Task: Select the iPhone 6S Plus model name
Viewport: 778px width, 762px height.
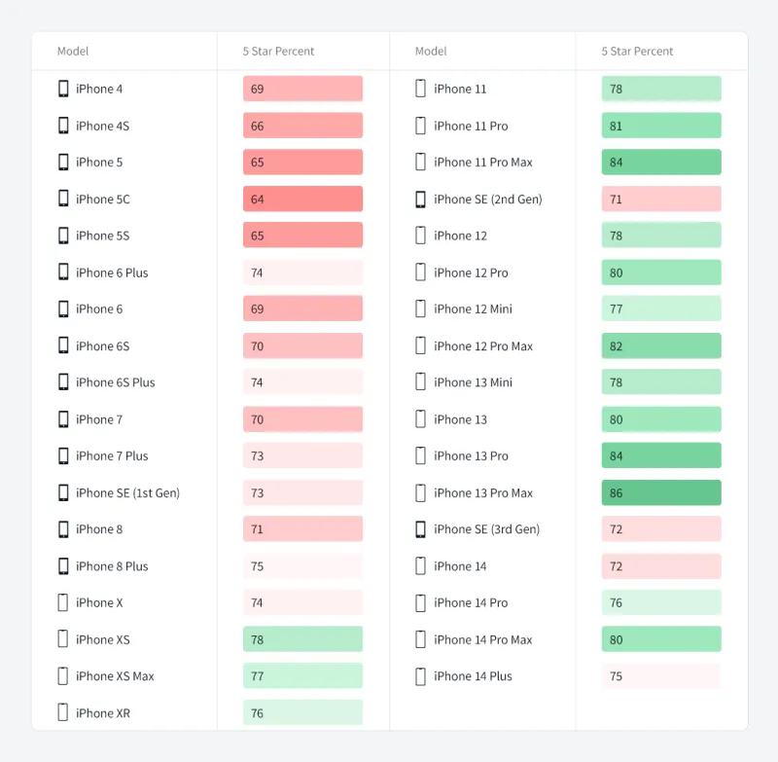Action: coord(115,382)
